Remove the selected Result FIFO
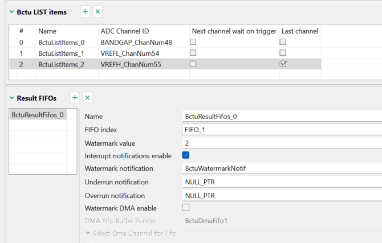Image resolution: width=382 pixels, height=243 pixels. 87,98
